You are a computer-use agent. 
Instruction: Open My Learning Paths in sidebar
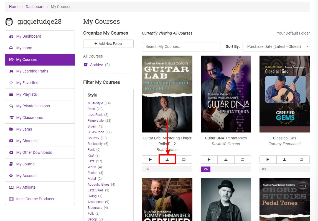pos(32,71)
